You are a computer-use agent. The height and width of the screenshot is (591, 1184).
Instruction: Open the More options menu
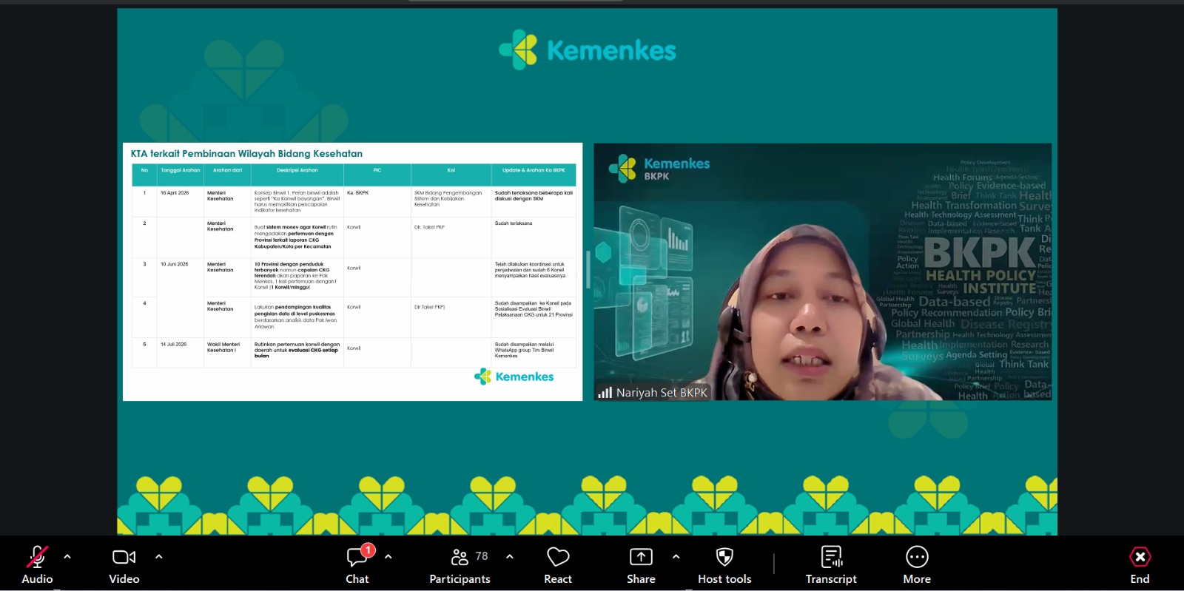click(917, 564)
